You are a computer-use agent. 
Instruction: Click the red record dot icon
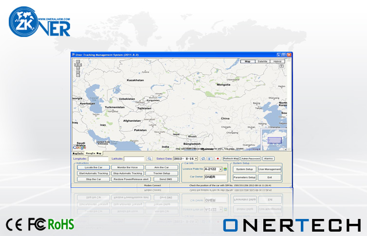tap(218, 159)
